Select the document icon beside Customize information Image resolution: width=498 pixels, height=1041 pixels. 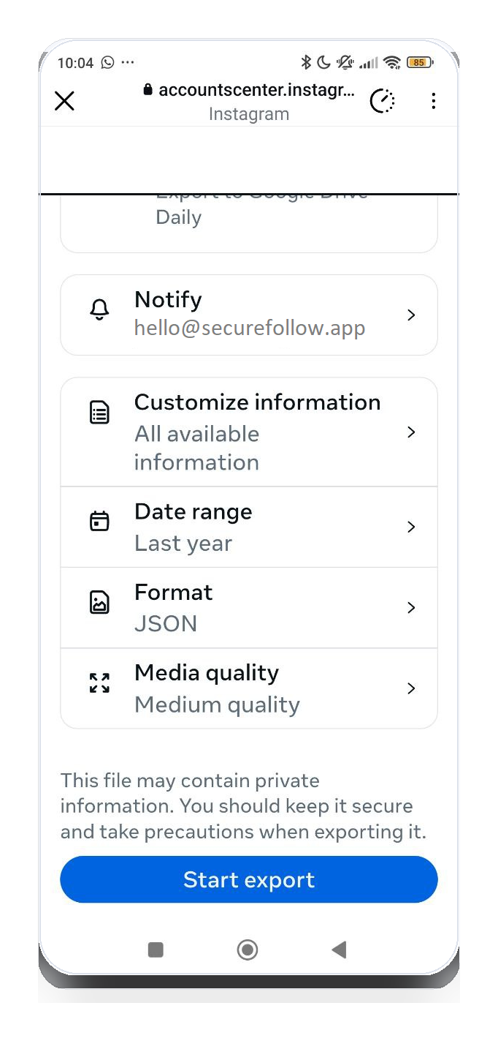pos(99,412)
